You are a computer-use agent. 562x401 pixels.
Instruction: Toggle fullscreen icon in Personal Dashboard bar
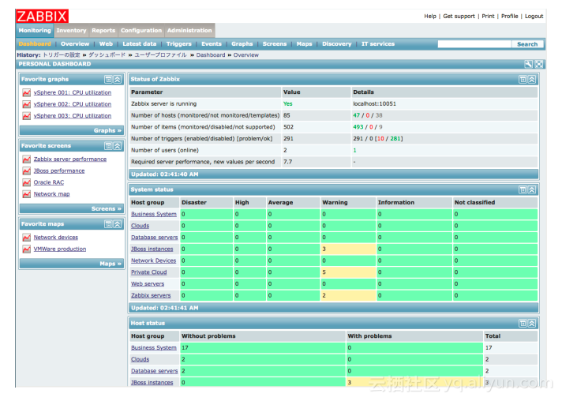pos(538,64)
